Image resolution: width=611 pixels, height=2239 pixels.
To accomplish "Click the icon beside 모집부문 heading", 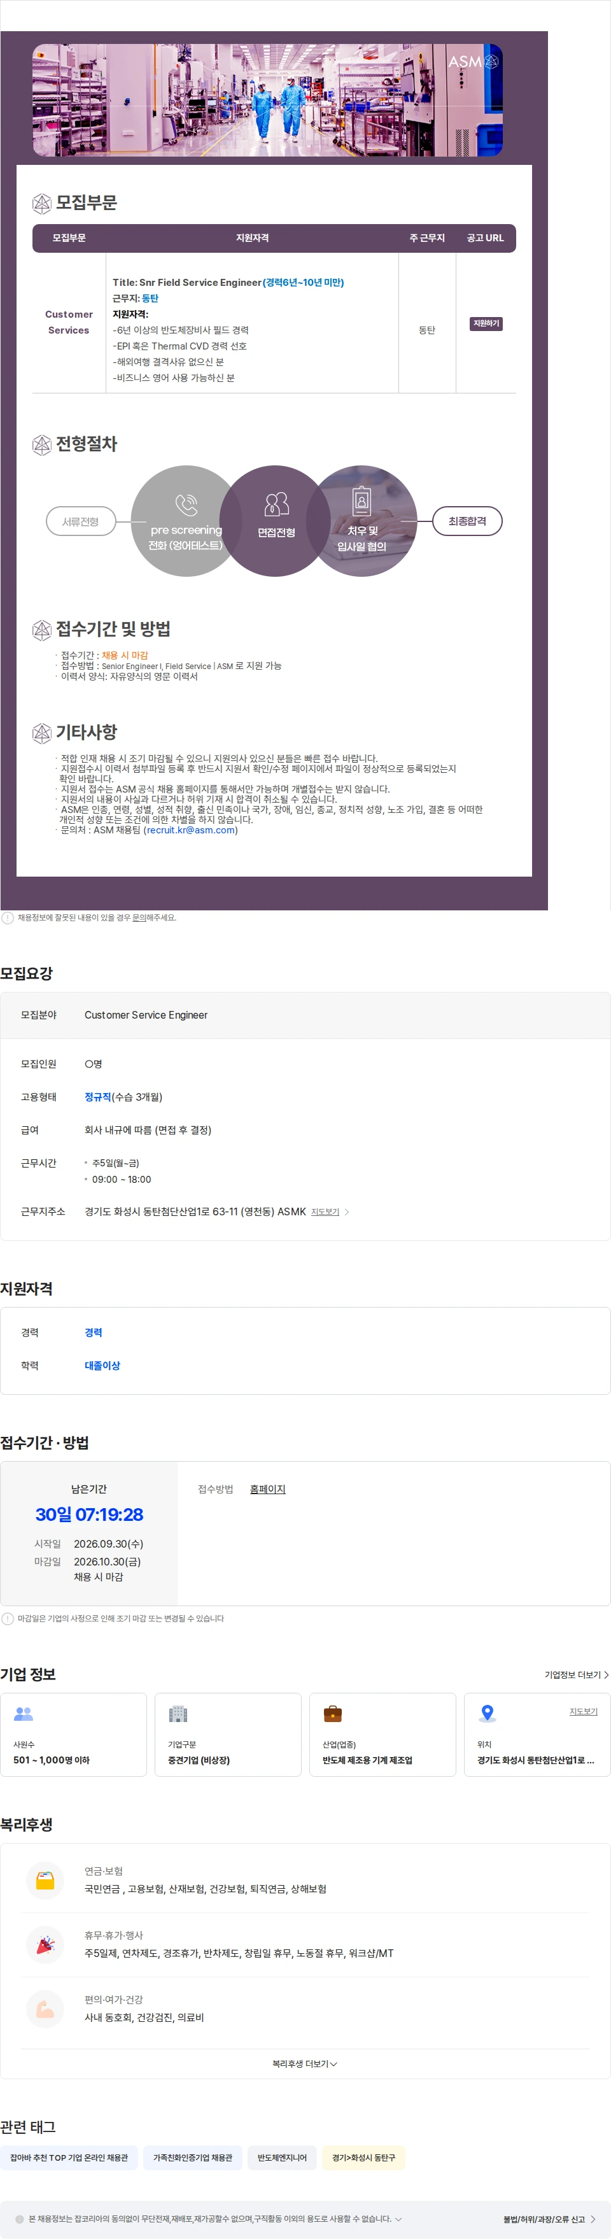I will pyautogui.click(x=42, y=203).
